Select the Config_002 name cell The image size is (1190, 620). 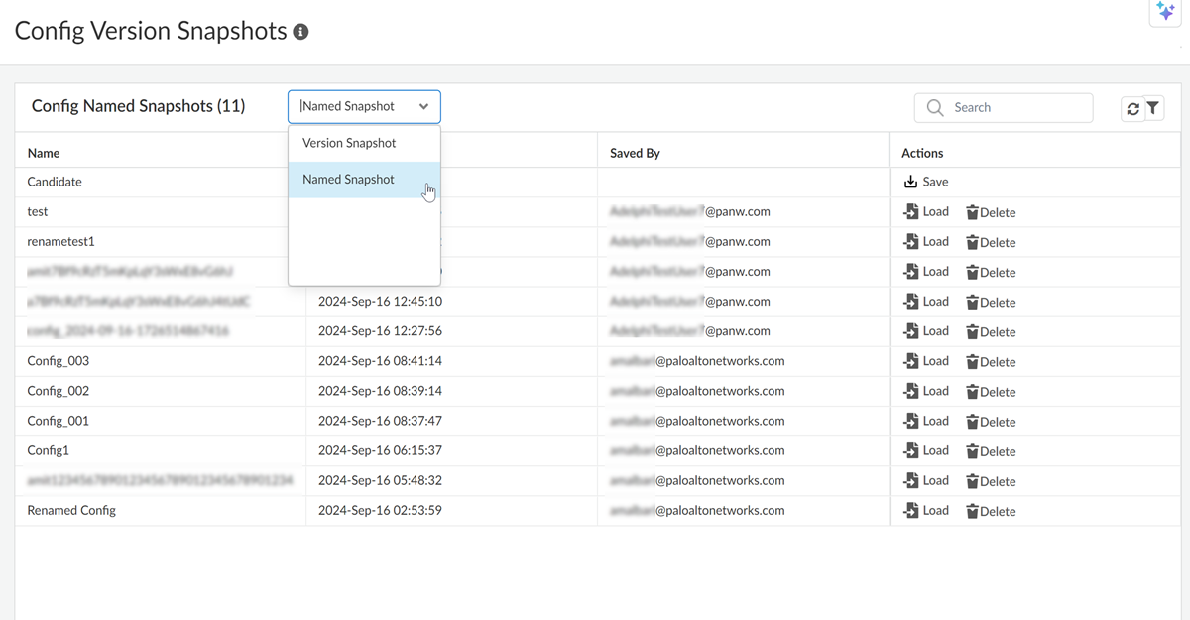(x=59, y=391)
